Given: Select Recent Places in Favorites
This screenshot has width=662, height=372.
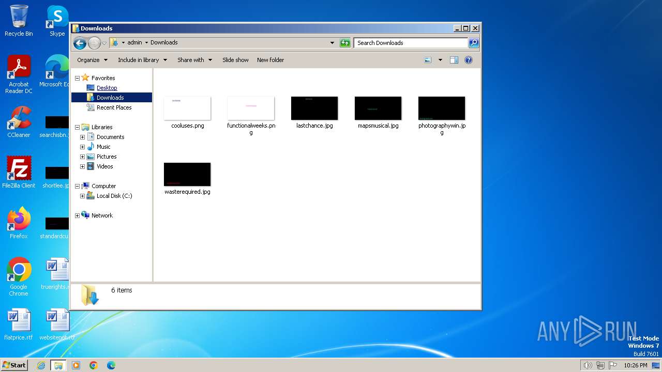Looking at the screenshot, I should click(114, 107).
